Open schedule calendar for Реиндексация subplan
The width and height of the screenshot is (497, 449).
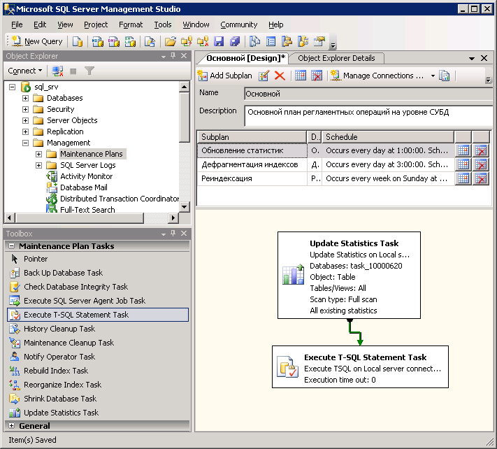(462, 178)
